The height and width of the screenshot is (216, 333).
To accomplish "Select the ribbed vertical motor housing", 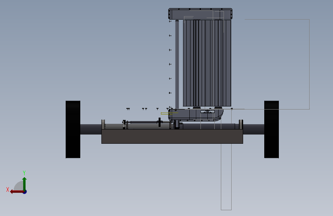I will pos(207,63).
